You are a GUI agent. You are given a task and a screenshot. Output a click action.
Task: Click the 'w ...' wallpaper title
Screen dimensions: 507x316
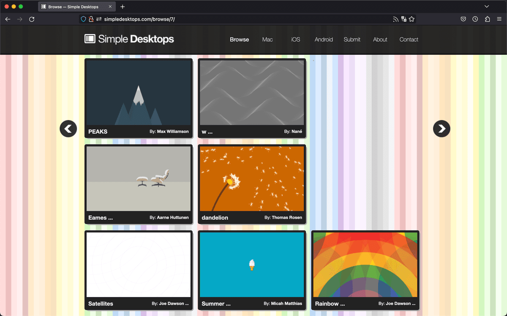pos(207,131)
